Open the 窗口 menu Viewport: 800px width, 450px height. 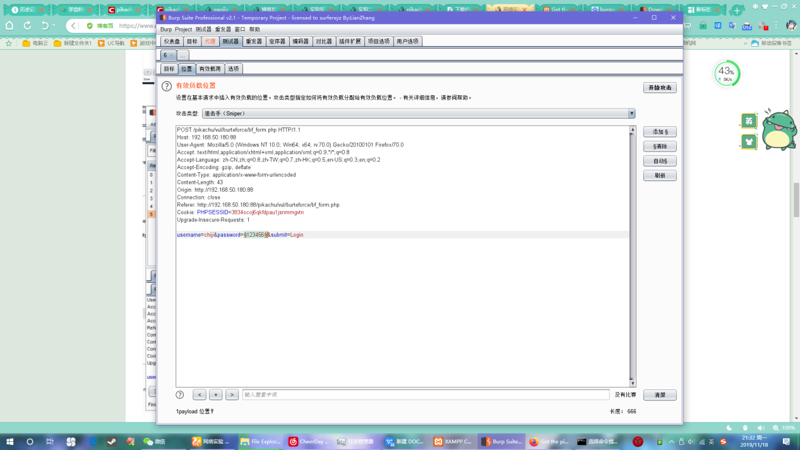240,30
